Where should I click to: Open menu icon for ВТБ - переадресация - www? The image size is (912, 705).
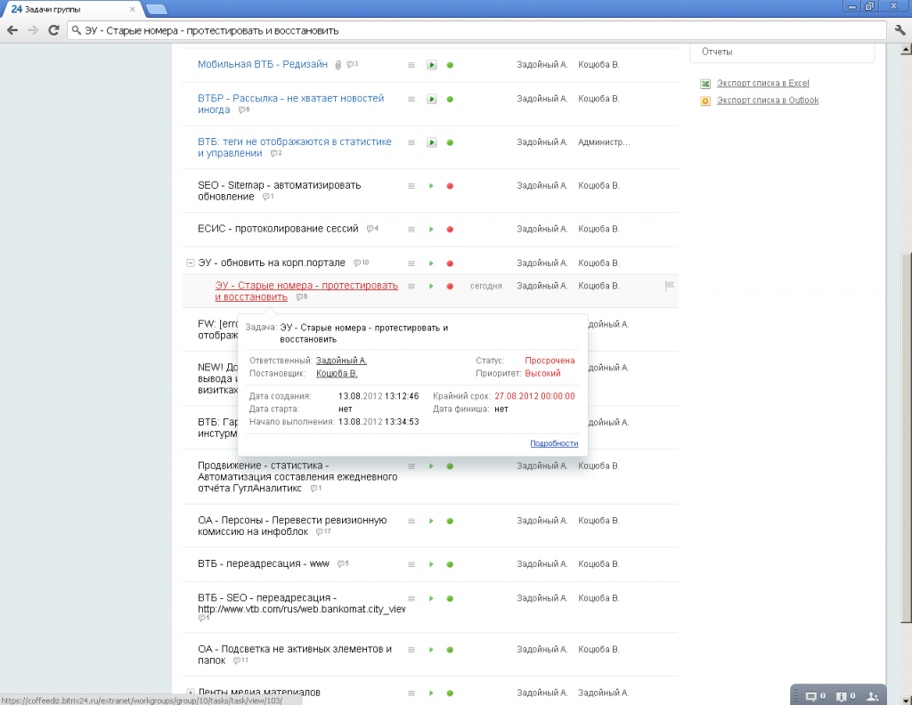(x=411, y=564)
